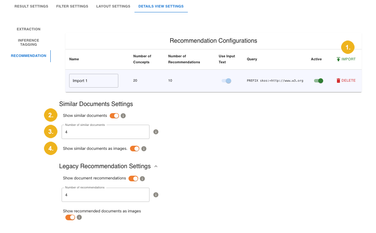376x233 pixels.
Task: Delete the Import 1 configuration
Action: pos(346,81)
